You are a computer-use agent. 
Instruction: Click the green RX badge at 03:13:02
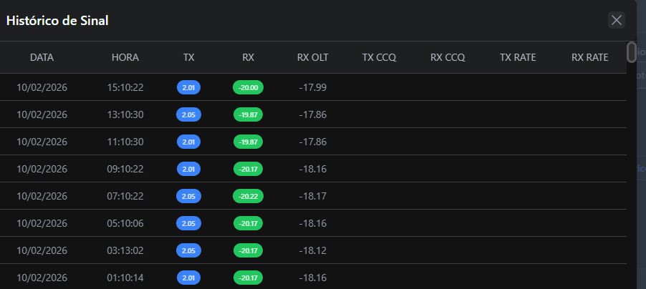248,250
